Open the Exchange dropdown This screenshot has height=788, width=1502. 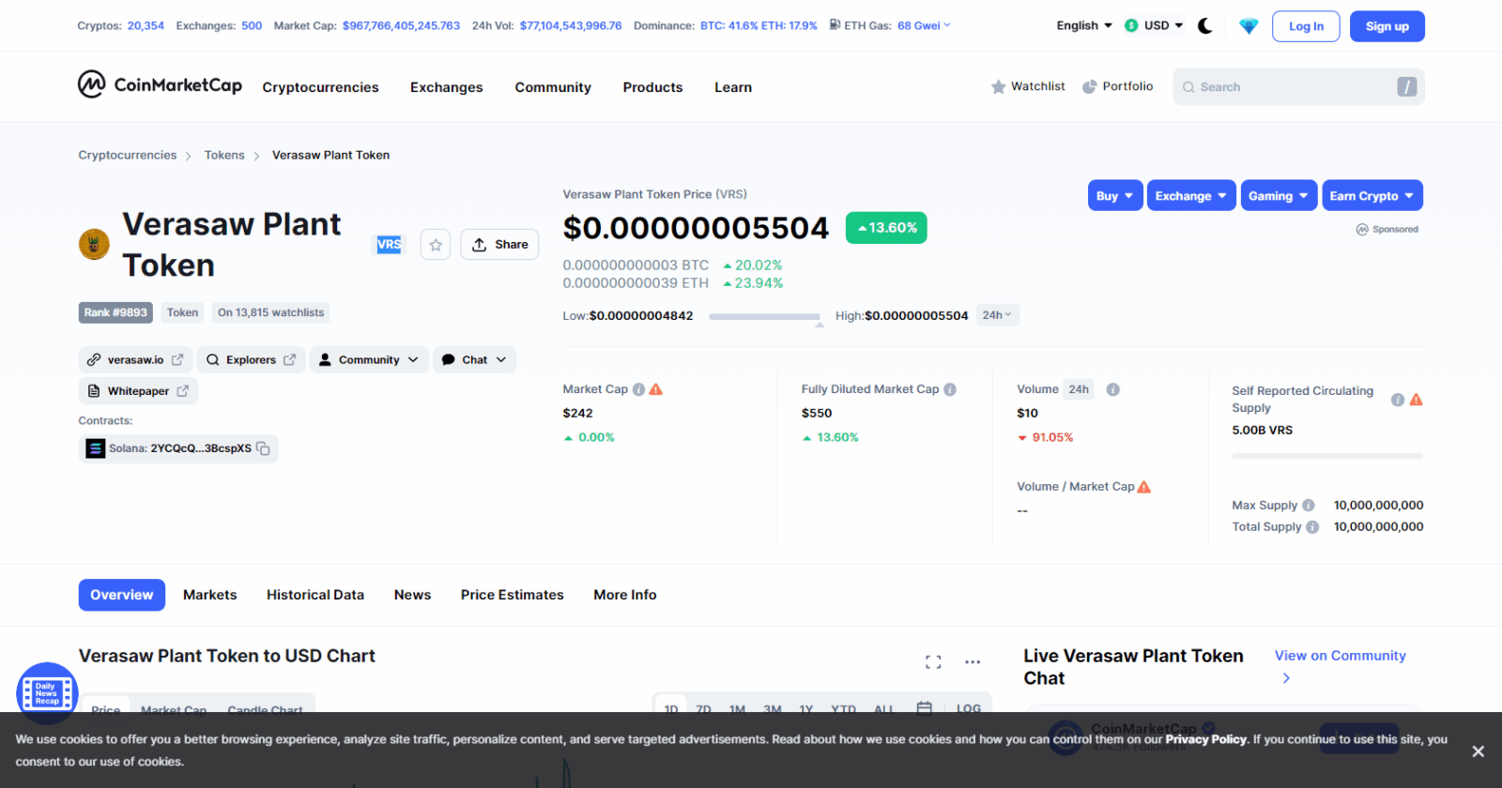1191,195
